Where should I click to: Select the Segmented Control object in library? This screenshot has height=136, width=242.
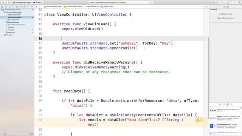pyautogui.click(x=225, y=126)
